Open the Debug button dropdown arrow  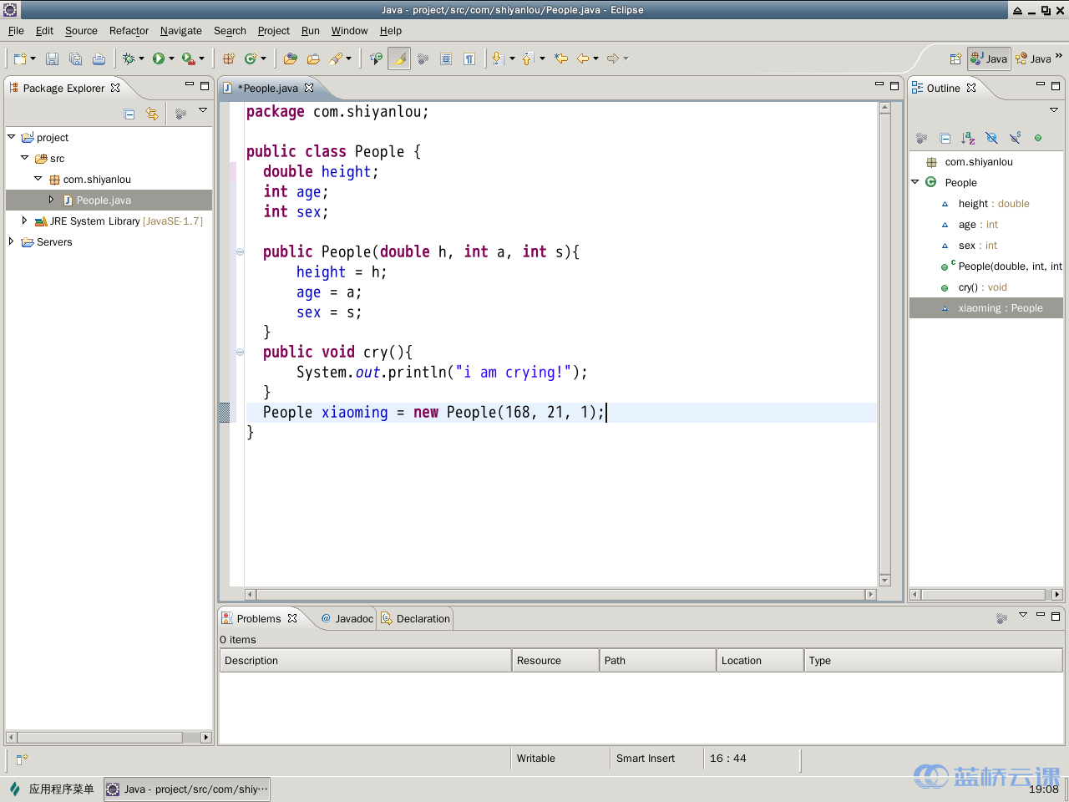click(x=141, y=58)
